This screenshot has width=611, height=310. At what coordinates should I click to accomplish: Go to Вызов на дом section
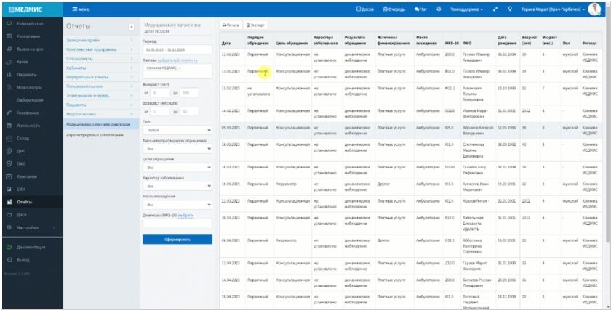click(x=30, y=49)
